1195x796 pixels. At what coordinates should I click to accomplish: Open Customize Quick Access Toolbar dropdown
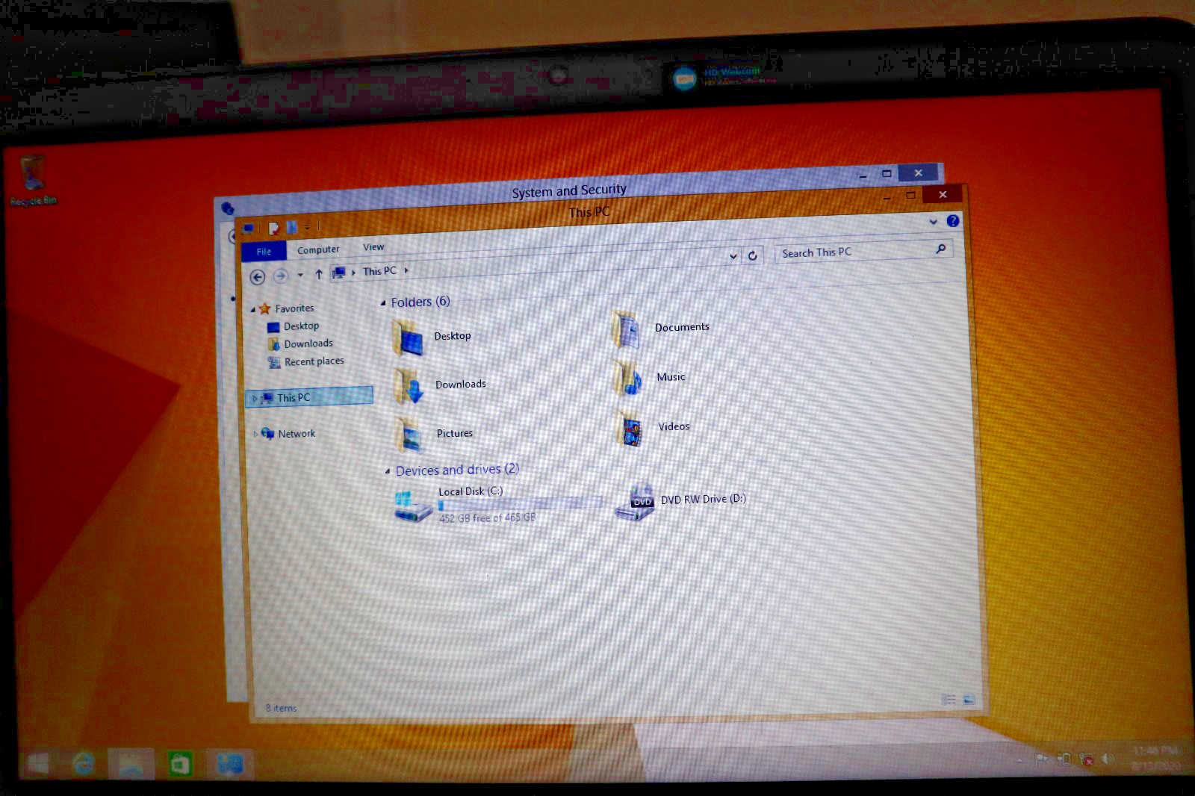coord(307,227)
